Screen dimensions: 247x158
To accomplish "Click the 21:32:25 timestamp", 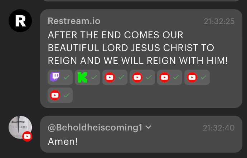I will coord(219,21).
